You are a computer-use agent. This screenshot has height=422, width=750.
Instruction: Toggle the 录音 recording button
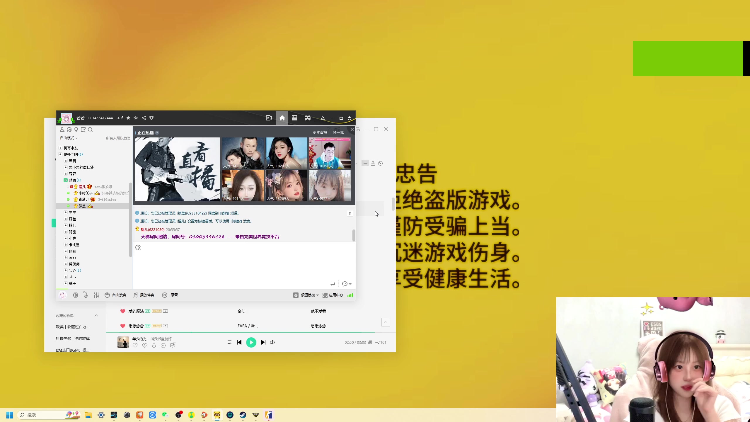coord(170,295)
